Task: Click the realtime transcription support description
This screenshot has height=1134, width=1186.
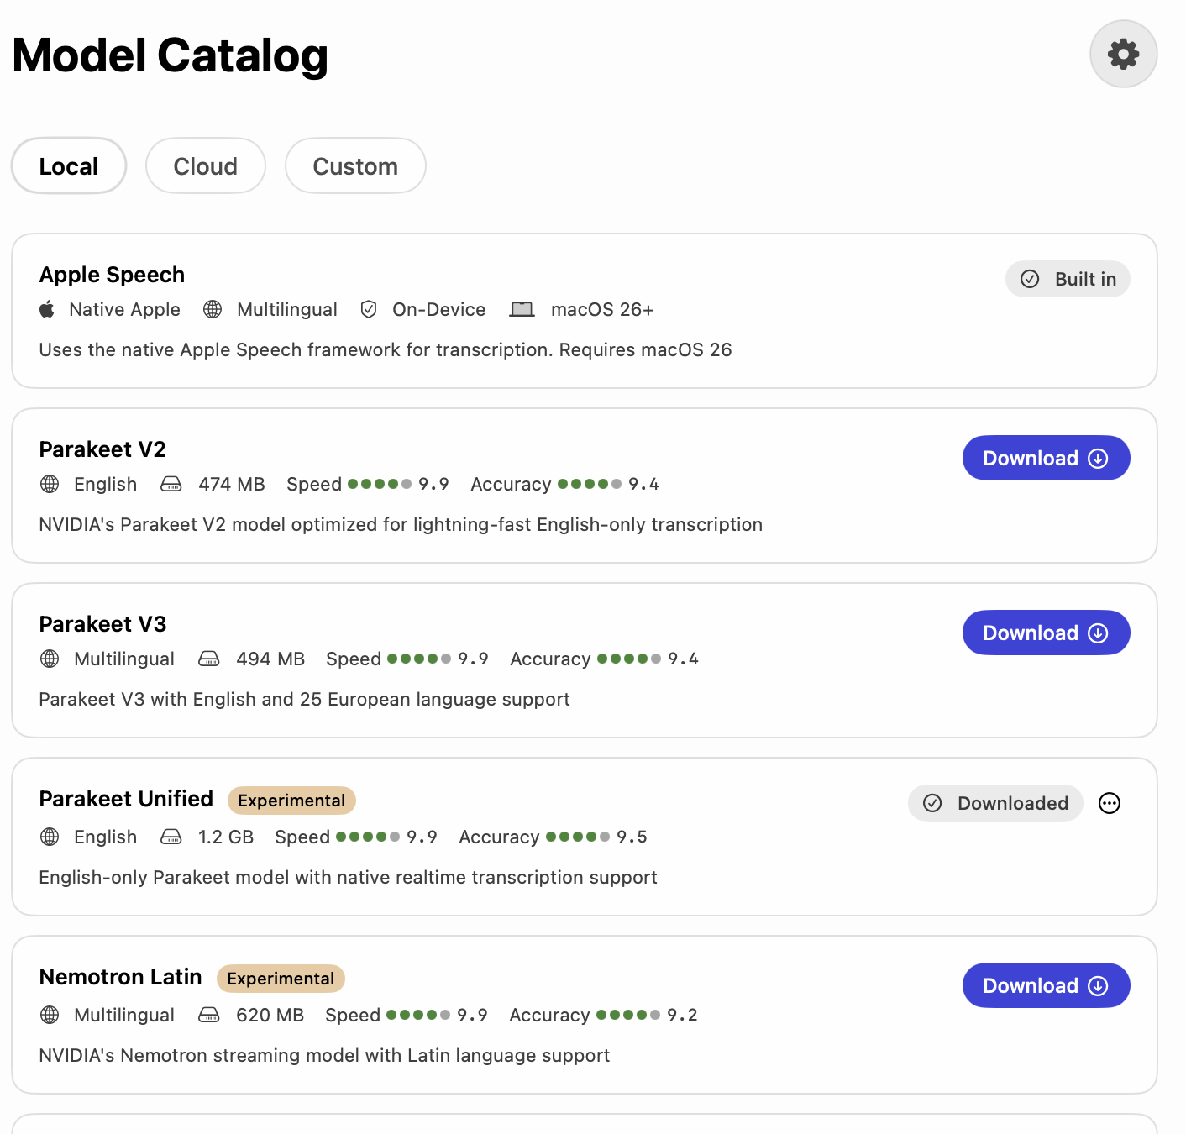Action: (348, 877)
